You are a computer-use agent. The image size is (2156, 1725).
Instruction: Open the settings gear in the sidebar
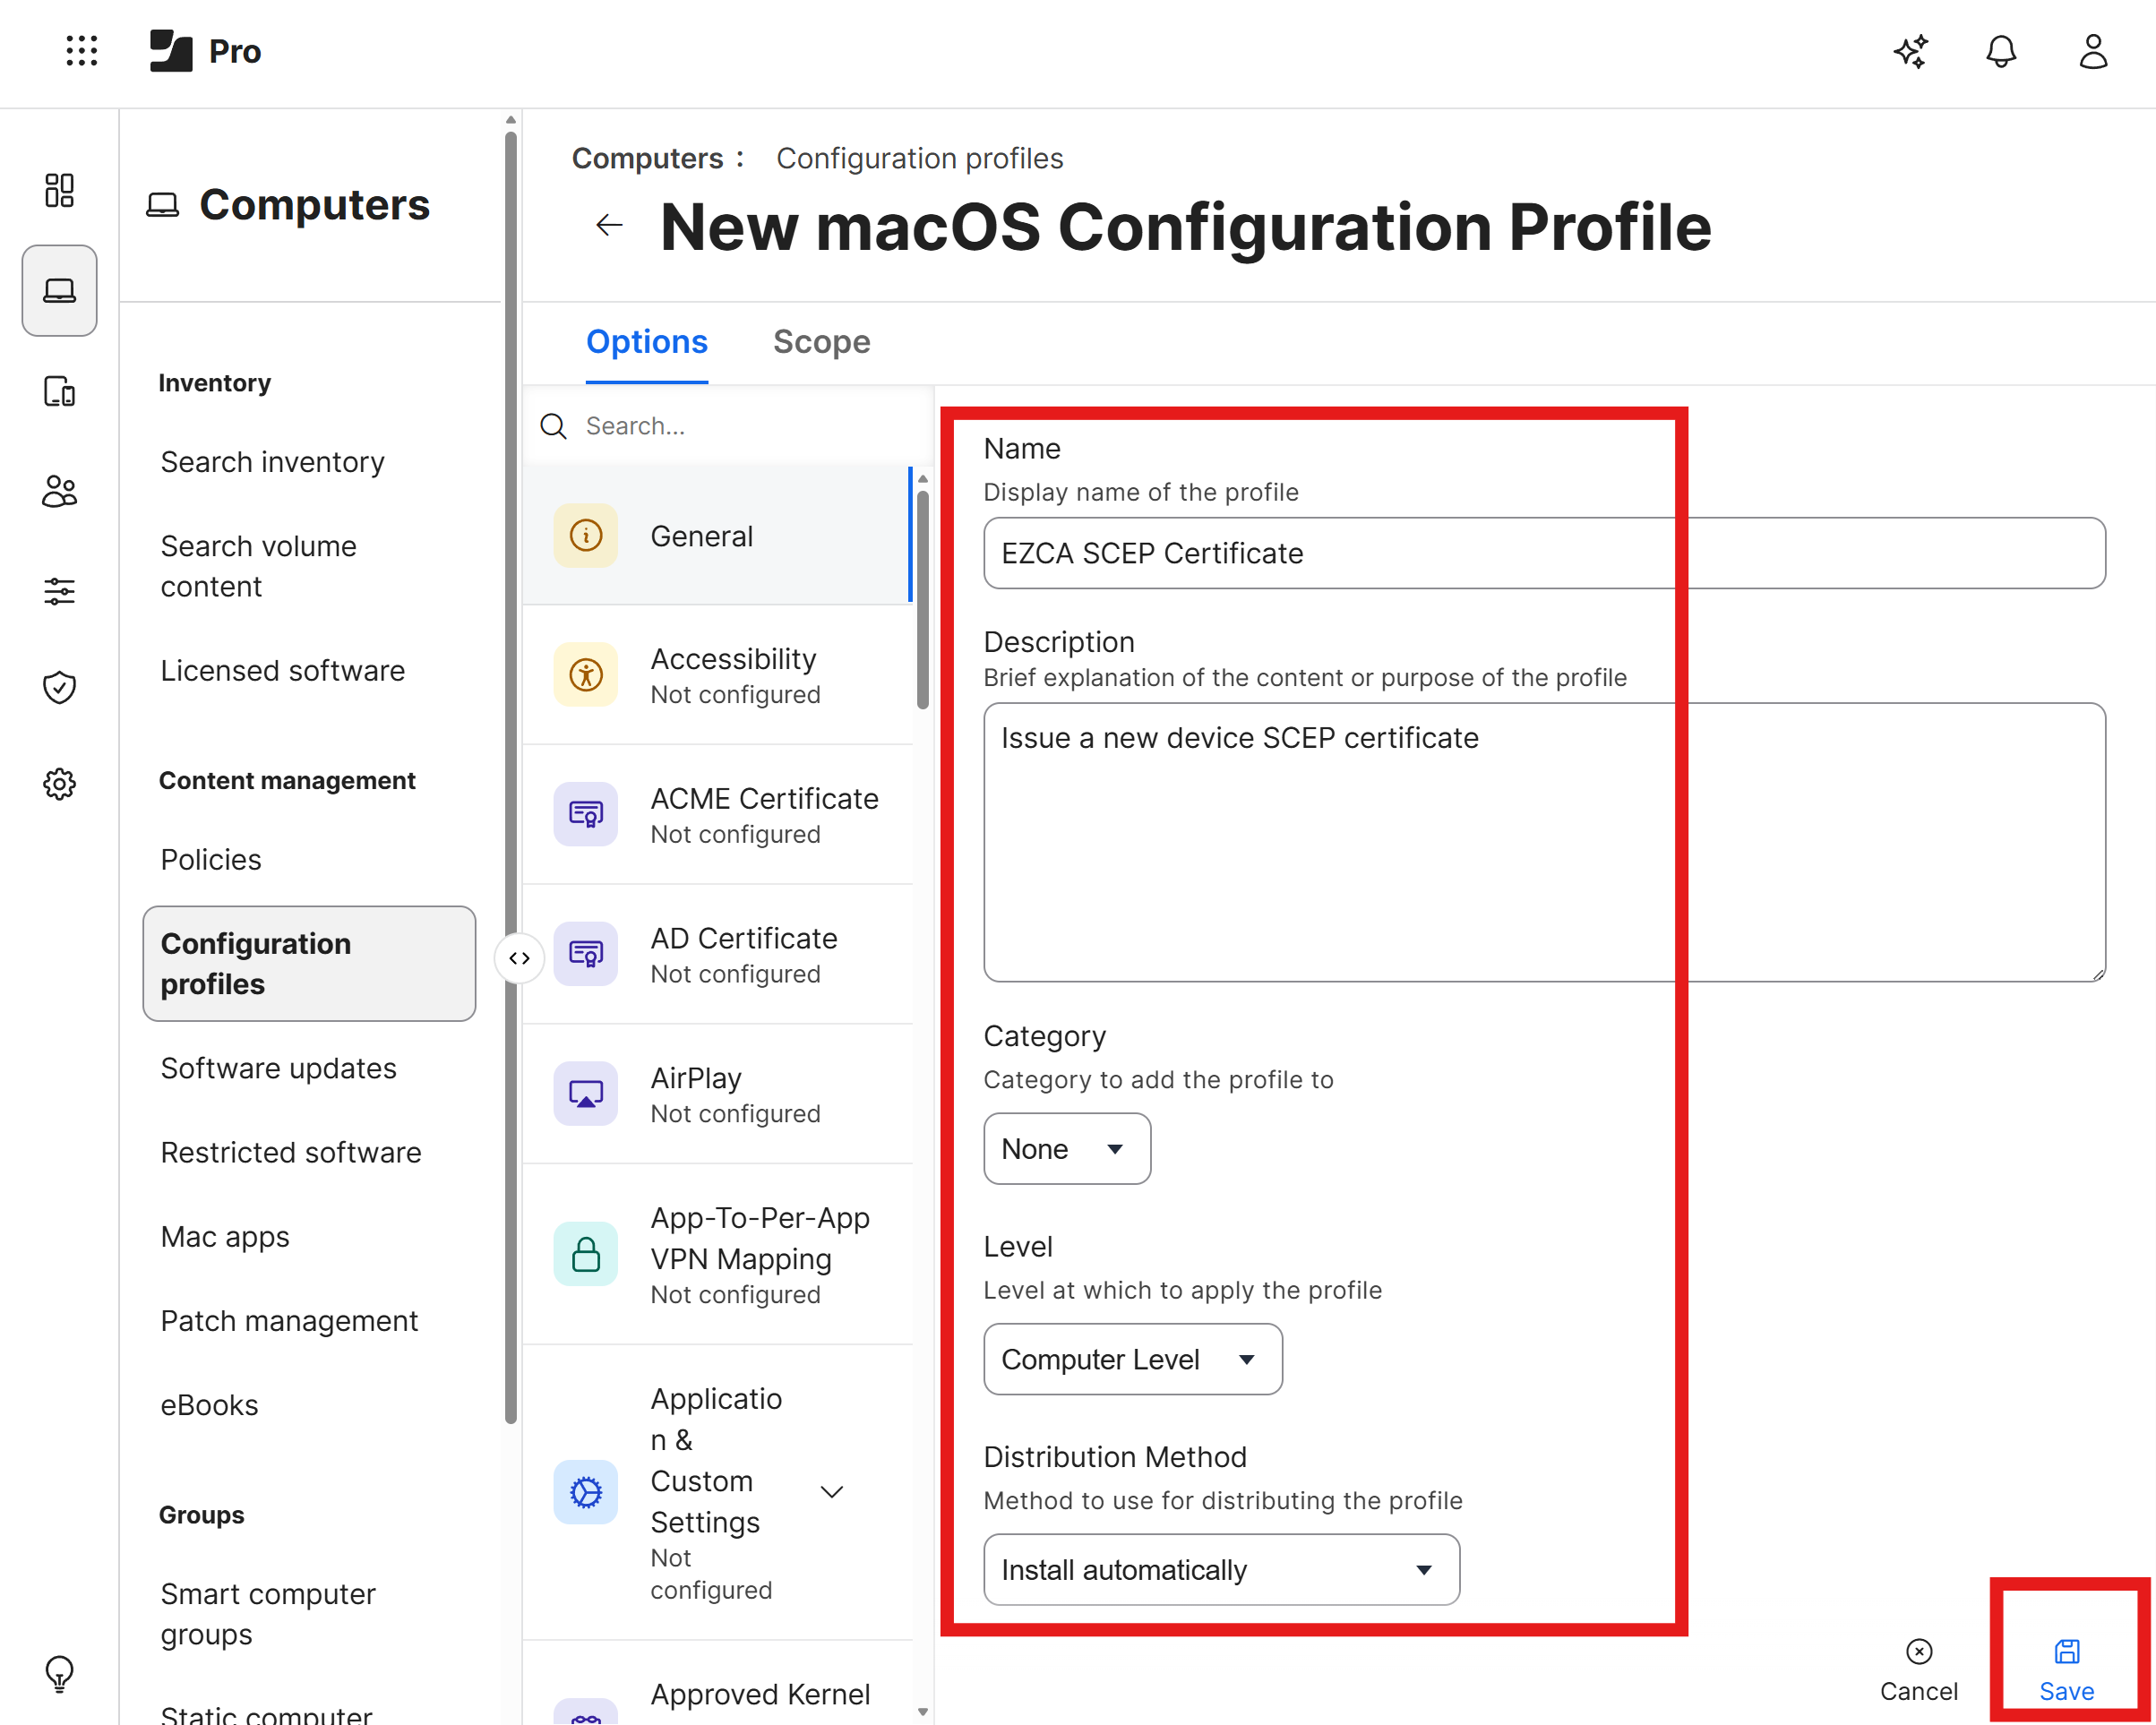pos(59,784)
